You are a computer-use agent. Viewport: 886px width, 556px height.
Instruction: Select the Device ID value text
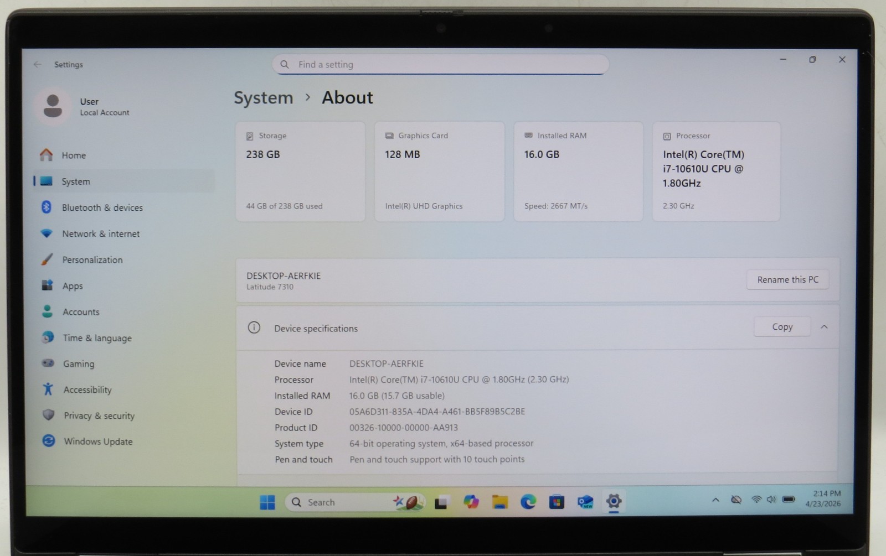coord(437,412)
